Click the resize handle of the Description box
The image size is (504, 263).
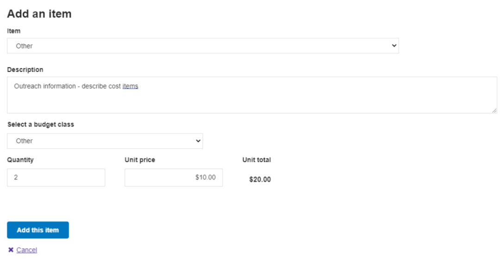coord(494,111)
